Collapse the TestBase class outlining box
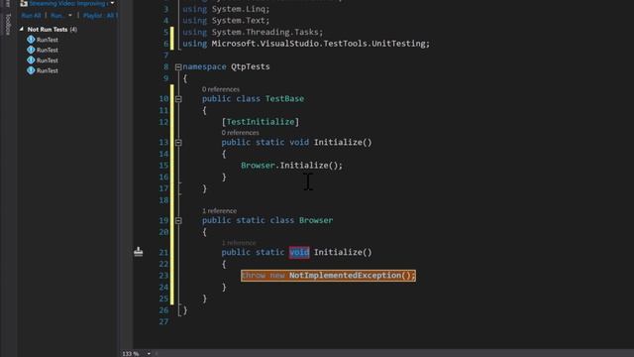 [x=178, y=99]
